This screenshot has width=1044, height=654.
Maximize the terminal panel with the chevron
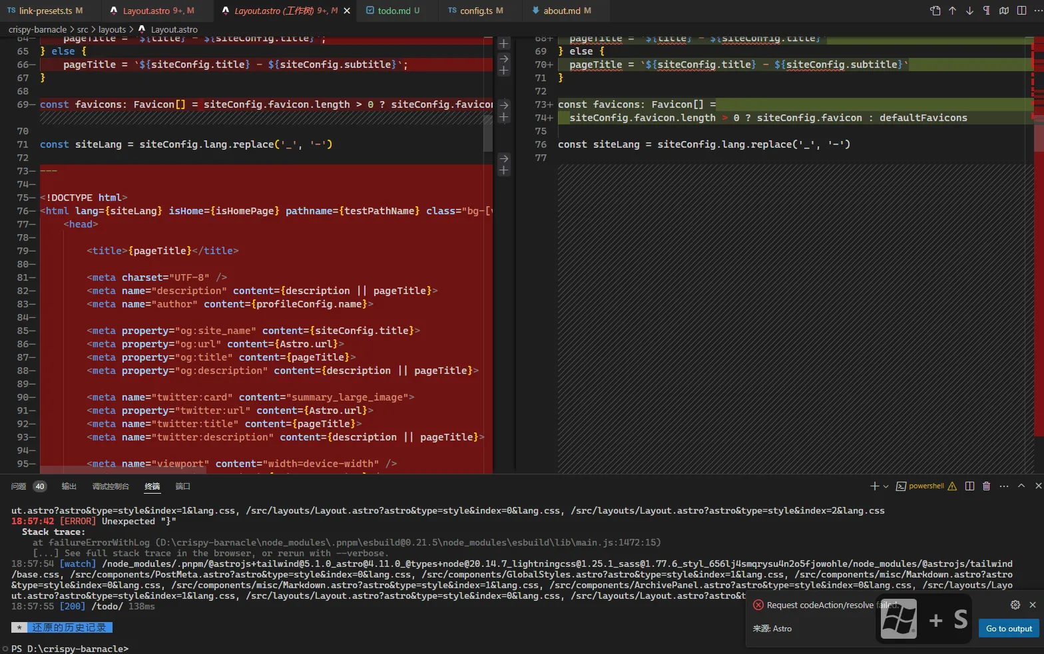(1021, 486)
